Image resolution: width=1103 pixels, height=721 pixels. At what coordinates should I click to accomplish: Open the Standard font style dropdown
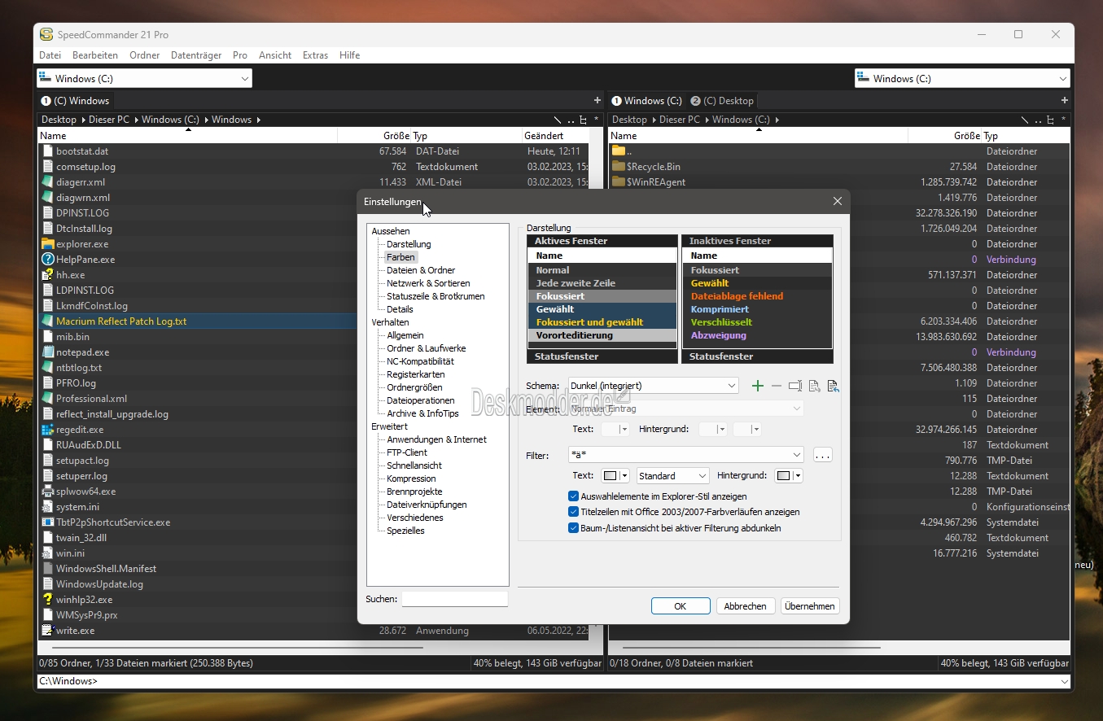(672, 476)
